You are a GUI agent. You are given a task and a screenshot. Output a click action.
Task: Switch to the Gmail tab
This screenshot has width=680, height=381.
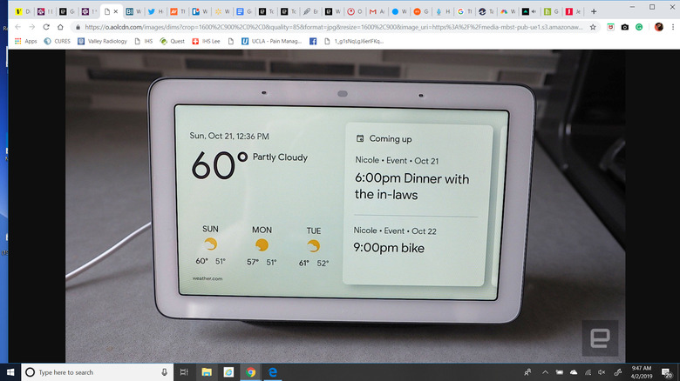373,12
